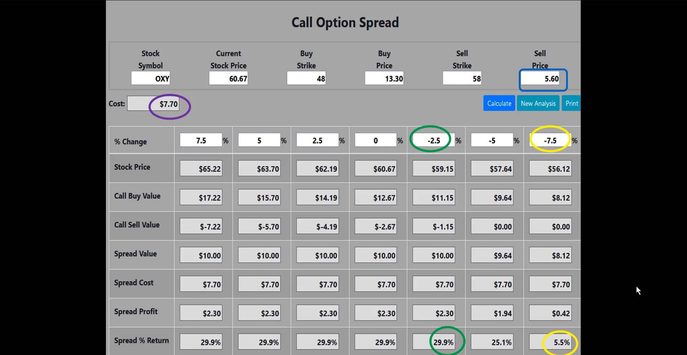Click the 5 percent change input
Screen dimensions: 687x355
pos(259,140)
